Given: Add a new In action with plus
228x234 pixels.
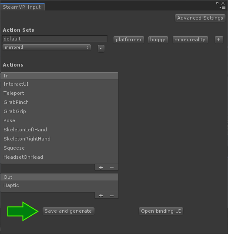Looking at the screenshot, I should tap(101, 167).
